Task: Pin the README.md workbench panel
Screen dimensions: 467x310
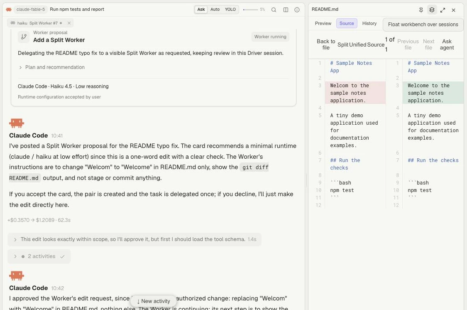Action: pos(421,10)
